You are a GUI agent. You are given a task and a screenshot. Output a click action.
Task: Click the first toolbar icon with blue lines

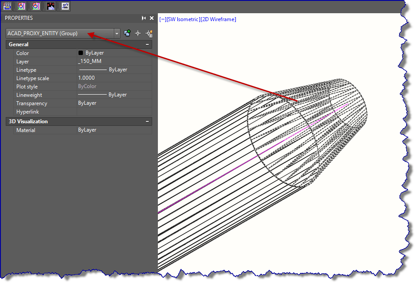pos(7,6)
